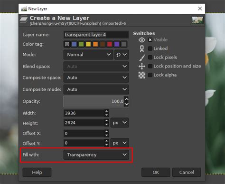Click the Help button
225x184 pixels.
(x=37, y=172)
